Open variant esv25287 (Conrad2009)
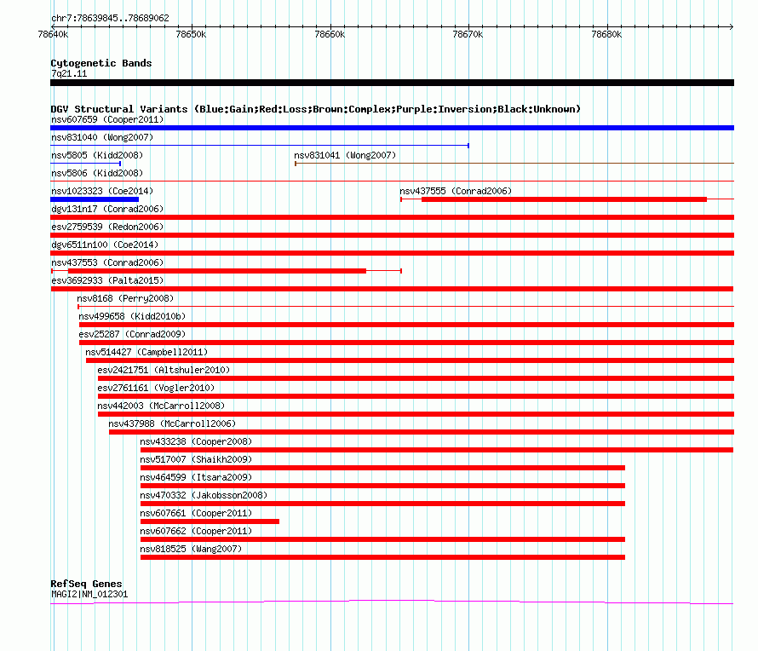758x651 pixels. click(x=132, y=334)
